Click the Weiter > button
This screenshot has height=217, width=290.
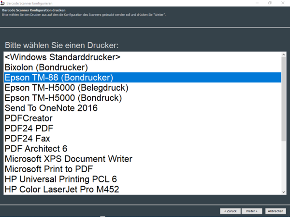coord(251,211)
